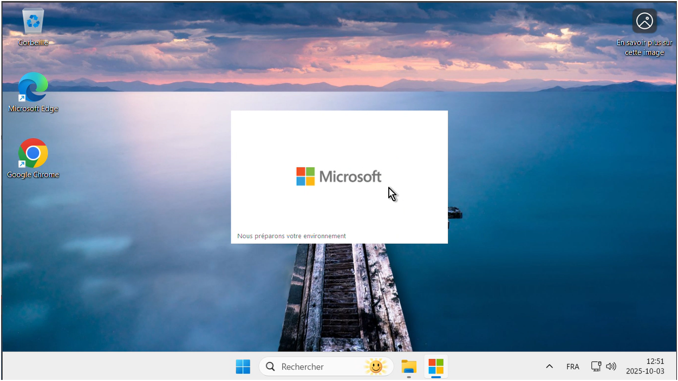Viewport: 678px width, 381px height.
Task: Open the Windows Start menu
Action: tap(243, 366)
